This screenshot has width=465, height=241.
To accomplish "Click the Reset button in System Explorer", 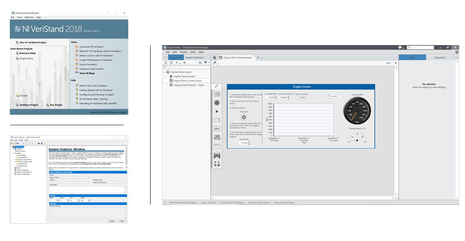I will (x=112, y=221).
